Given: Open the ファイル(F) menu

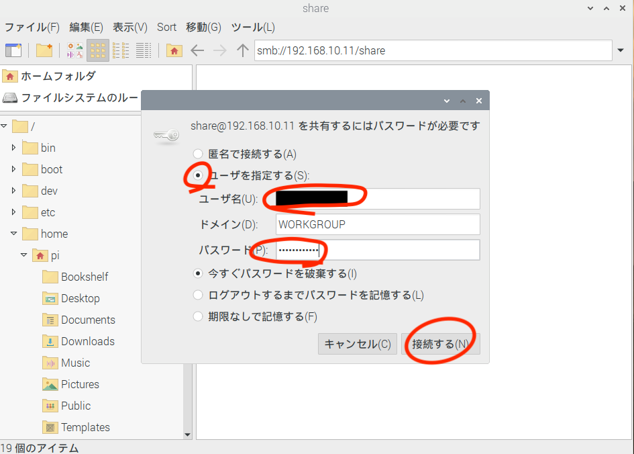Looking at the screenshot, I should [32, 27].
